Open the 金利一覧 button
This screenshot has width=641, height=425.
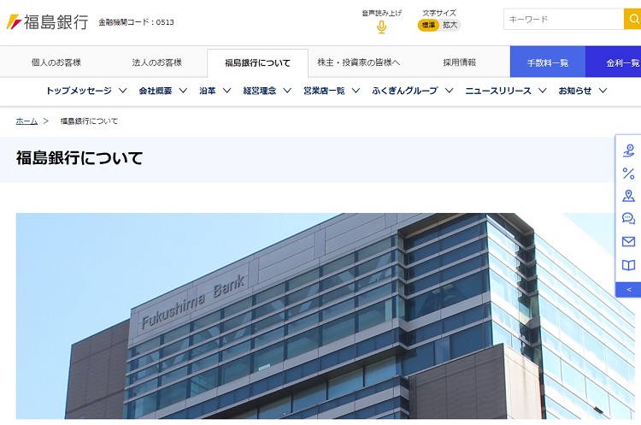coord(613,62)
